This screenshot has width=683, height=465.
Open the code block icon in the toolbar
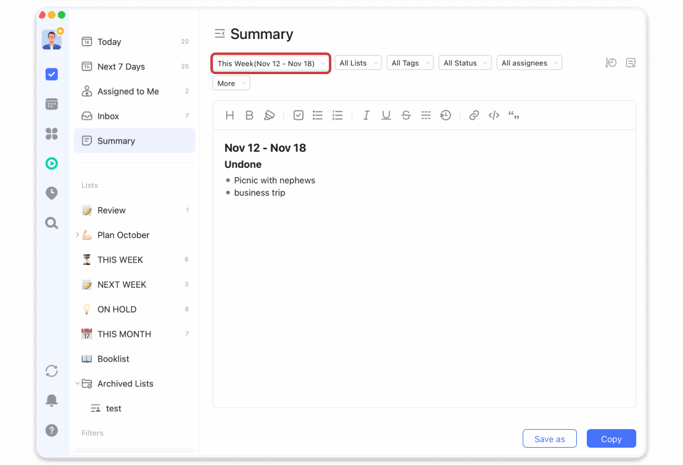pyautogui.click(x=494, y=115)
